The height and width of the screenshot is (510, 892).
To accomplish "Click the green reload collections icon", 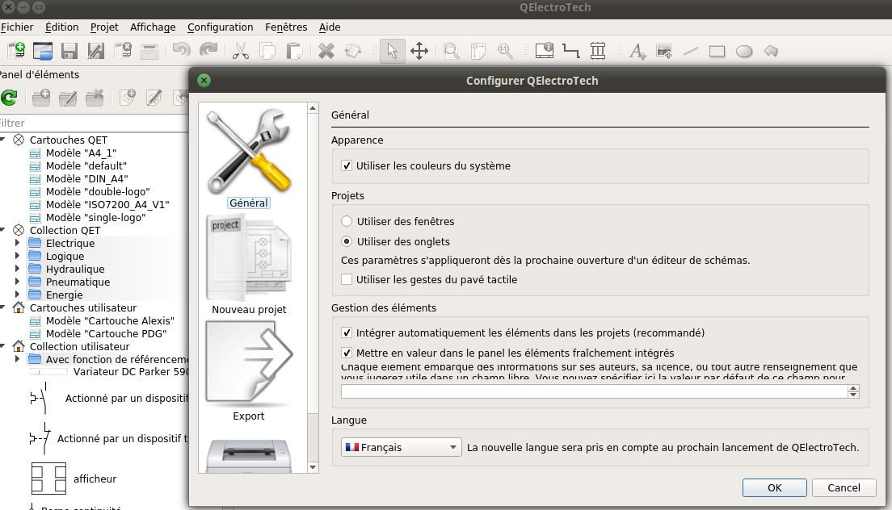I will [9, 98].
